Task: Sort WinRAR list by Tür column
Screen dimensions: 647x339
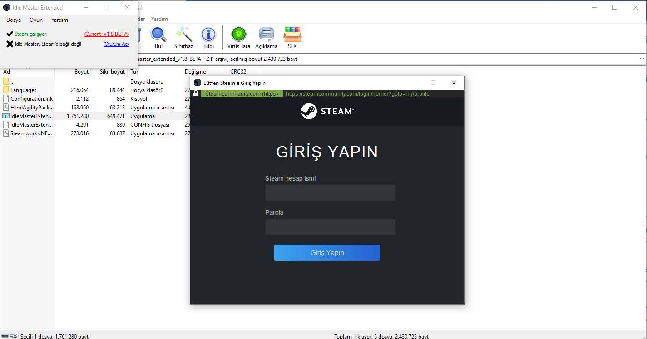Action: [x=155, y=72]
